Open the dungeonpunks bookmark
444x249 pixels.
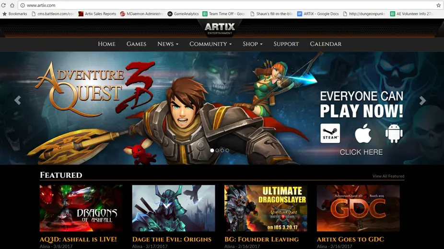pos(364,13)
